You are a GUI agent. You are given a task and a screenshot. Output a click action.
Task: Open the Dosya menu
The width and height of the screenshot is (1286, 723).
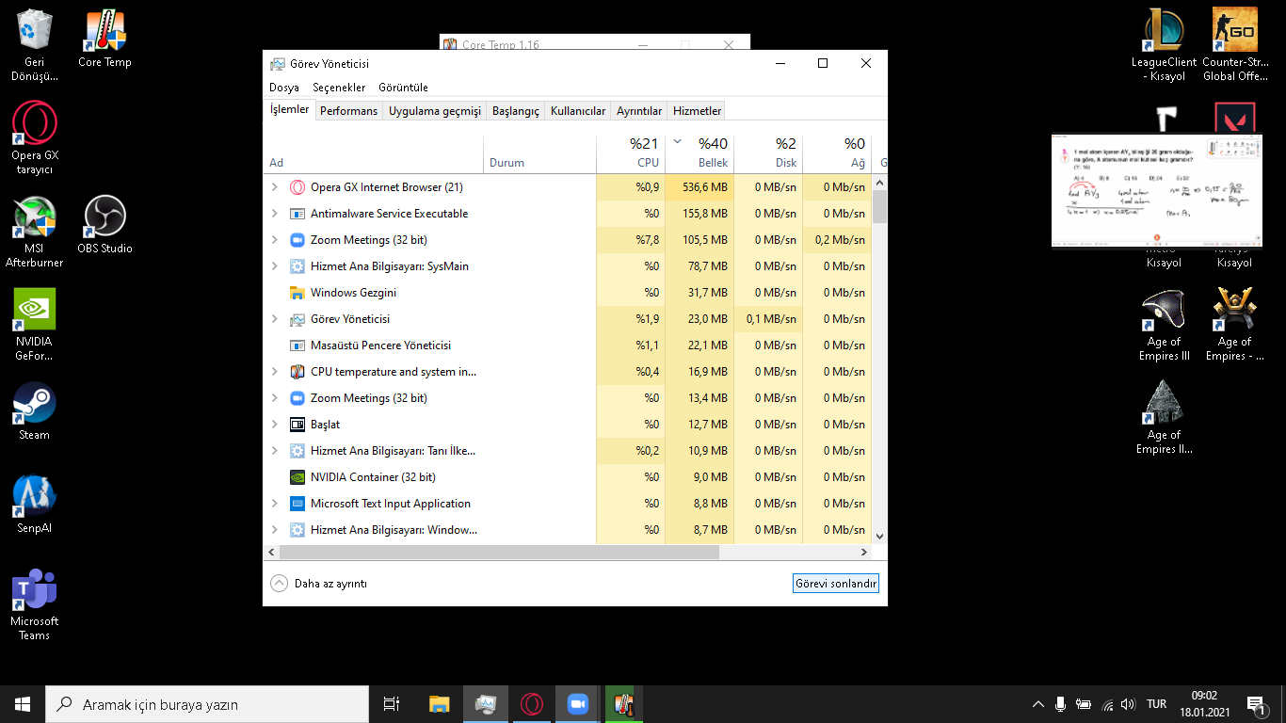pyautogui.click(x=284, y=88)
